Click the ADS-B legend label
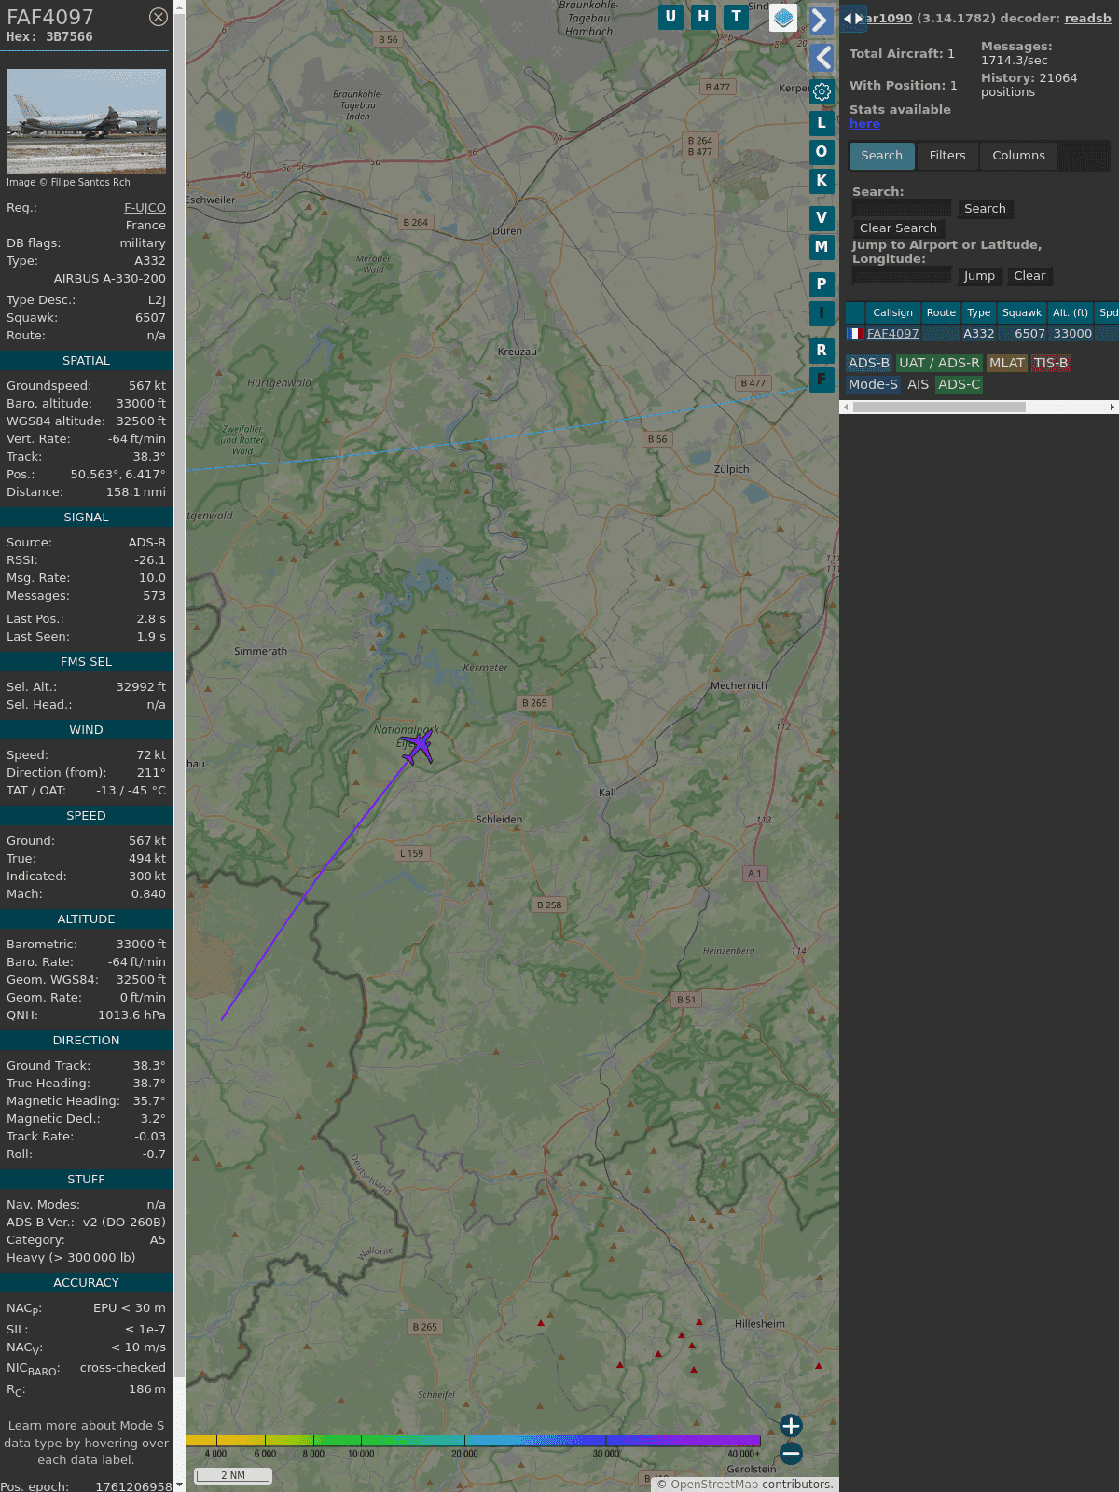The width and height of the screenshot is (1119, 1492). pos(868,364)
